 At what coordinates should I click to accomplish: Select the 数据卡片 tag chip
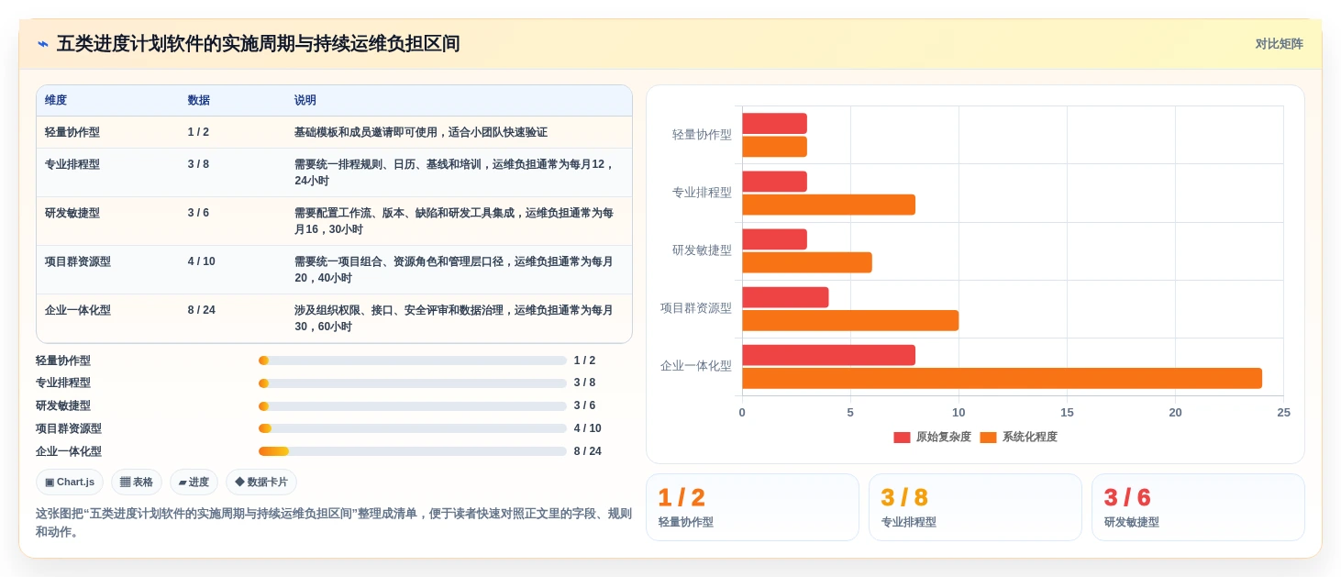[261, 482]
